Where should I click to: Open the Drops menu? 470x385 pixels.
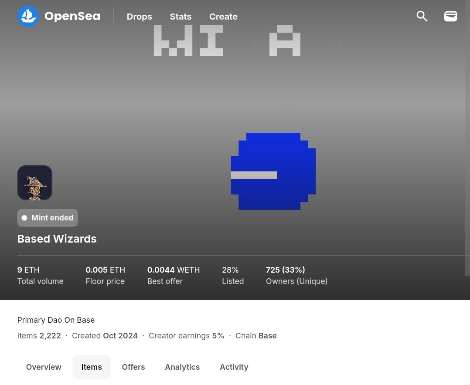(x=140, y=17)
